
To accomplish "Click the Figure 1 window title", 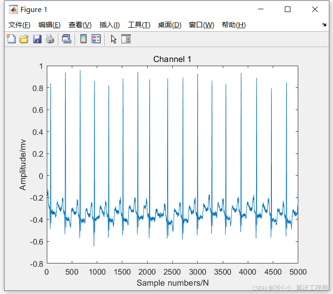I will click(34, 10).
